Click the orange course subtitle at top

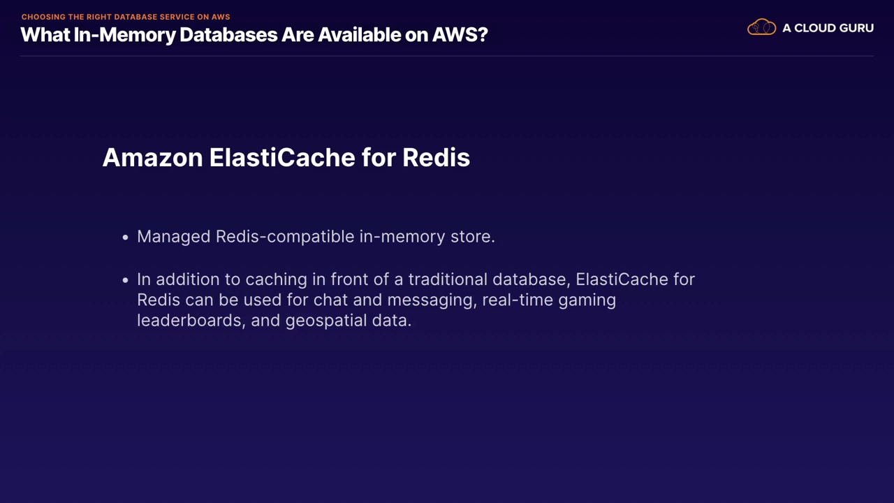tap(126, 17)
